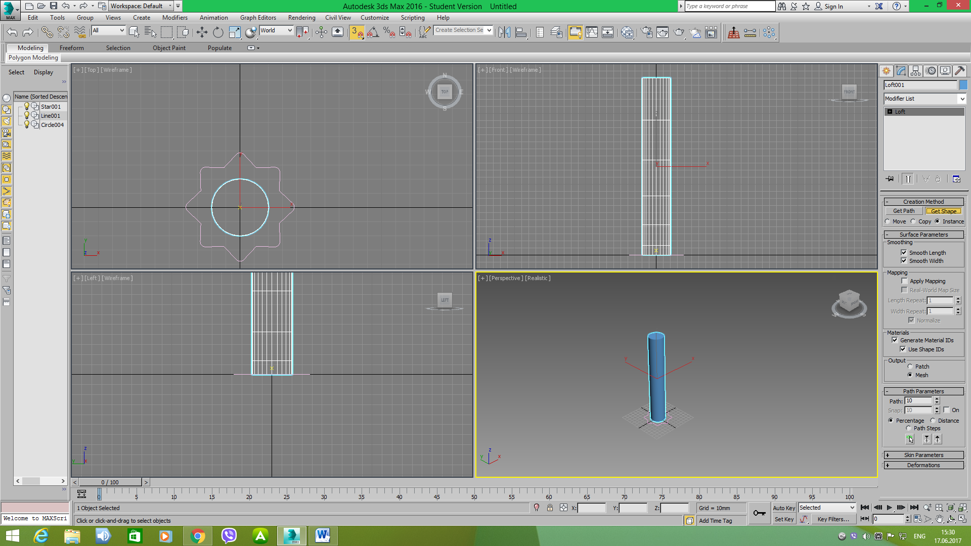Open the Material Editor icon

[x=627, y=32]
